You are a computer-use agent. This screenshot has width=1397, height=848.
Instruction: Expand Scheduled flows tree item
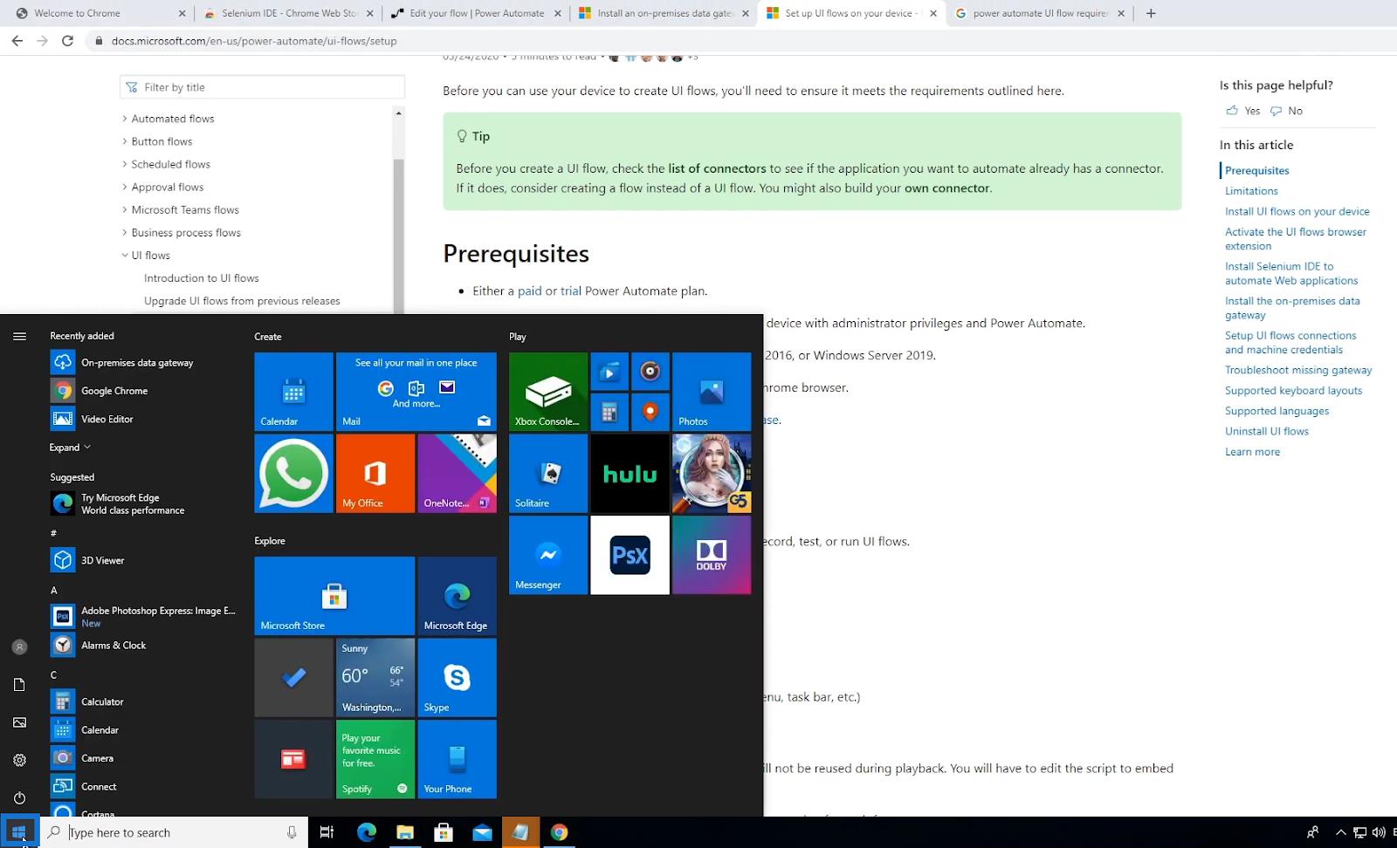125,164
